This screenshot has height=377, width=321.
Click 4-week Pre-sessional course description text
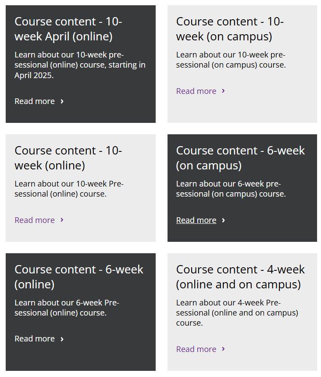pos(237,313)
